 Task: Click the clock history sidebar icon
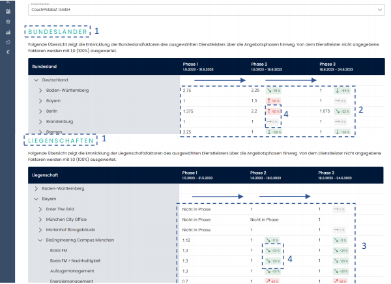8,41
